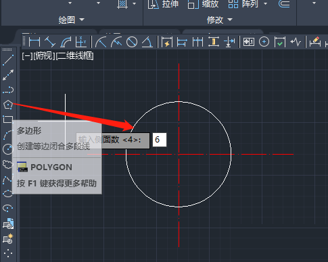
Task: Click the Angular dimension icon
Action: (x=147, y=42)
